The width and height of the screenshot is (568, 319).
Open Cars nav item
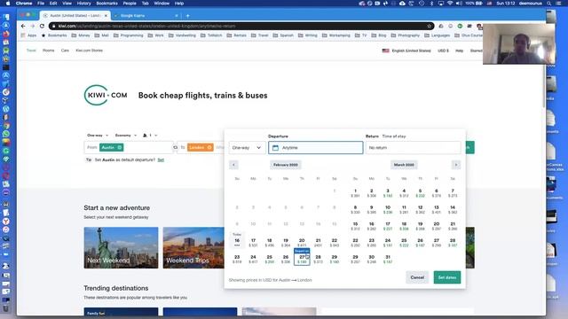tap(65, 51)
